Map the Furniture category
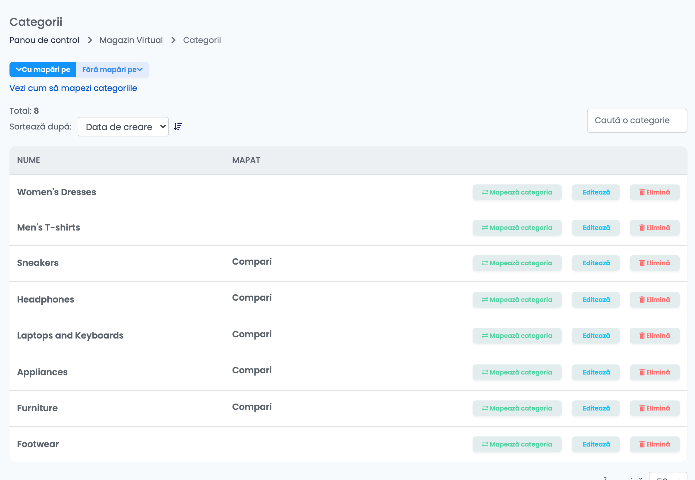This screenshot has height=480, width=695. tap(517, 408)
